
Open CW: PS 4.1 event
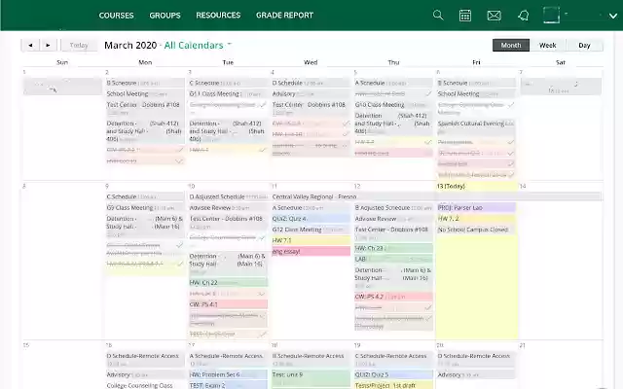point(228,304)
